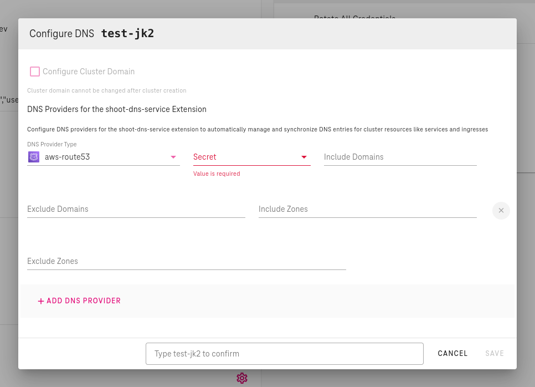Click the Exclude Zones input field

186,261
